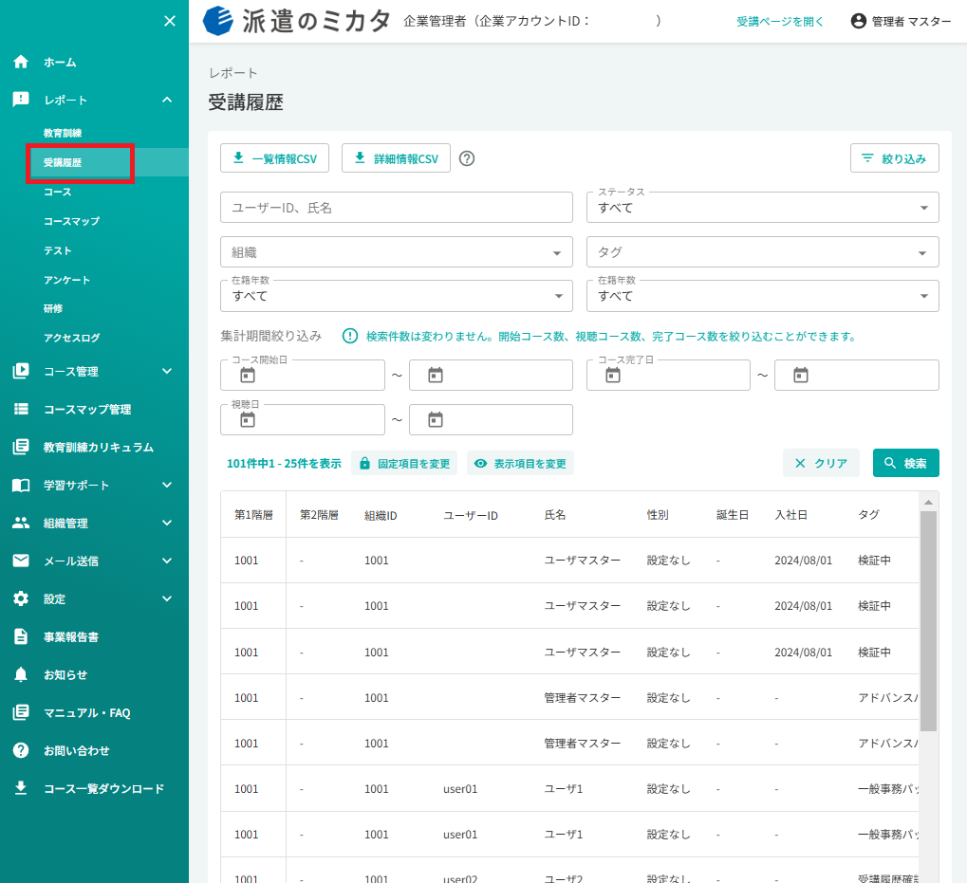Click the home icon in sidebar
The width and height of the screenshot is (967, 883).
pyautogui.click(x=21, y=62)
